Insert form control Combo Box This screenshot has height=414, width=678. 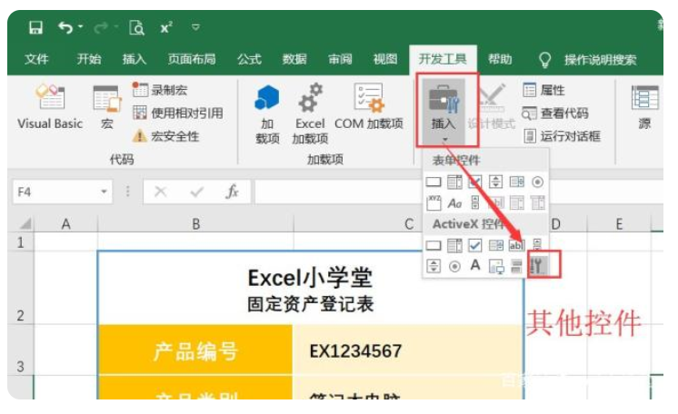click(454, 182)
